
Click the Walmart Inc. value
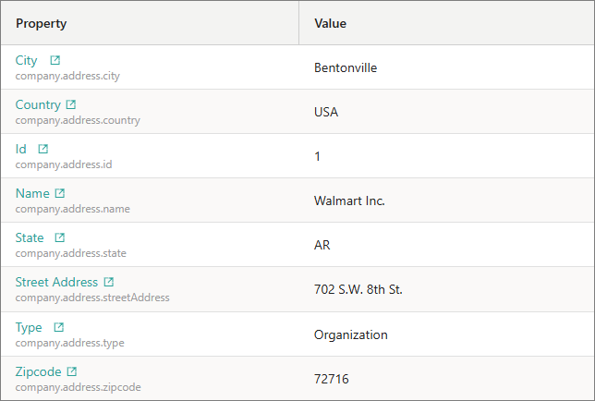click(x=349, y=200)
